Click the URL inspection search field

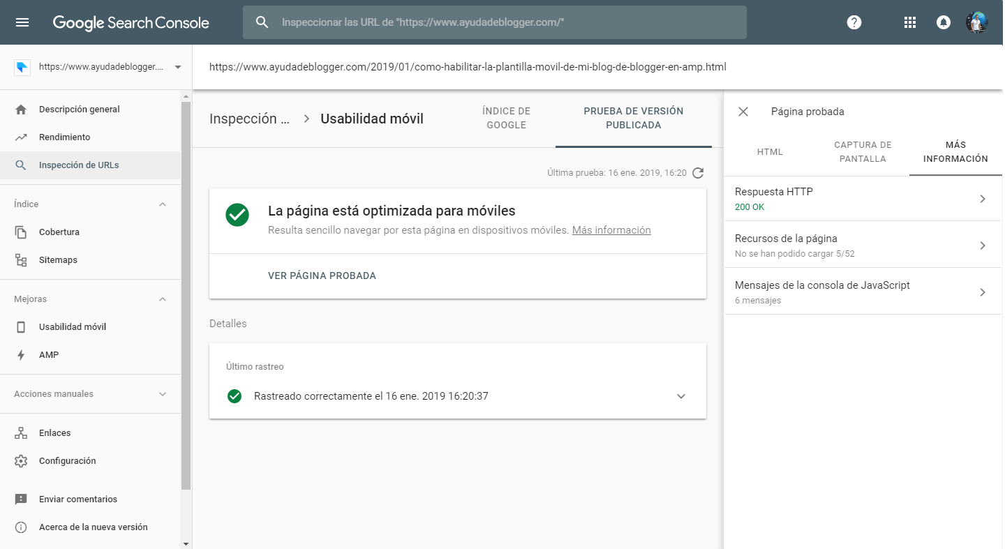pyautogui.click(x=495, y=22)
